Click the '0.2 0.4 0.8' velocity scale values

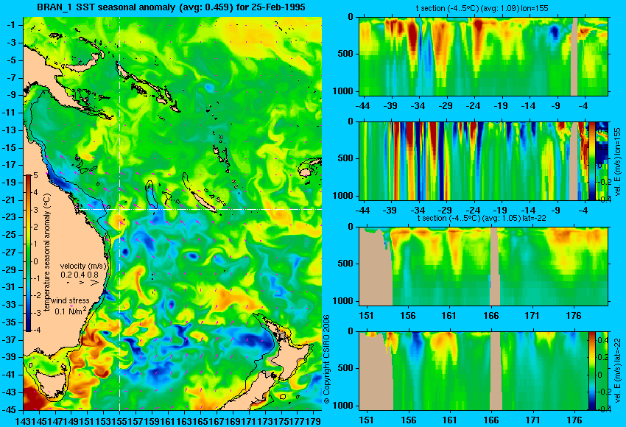point(80,275)
